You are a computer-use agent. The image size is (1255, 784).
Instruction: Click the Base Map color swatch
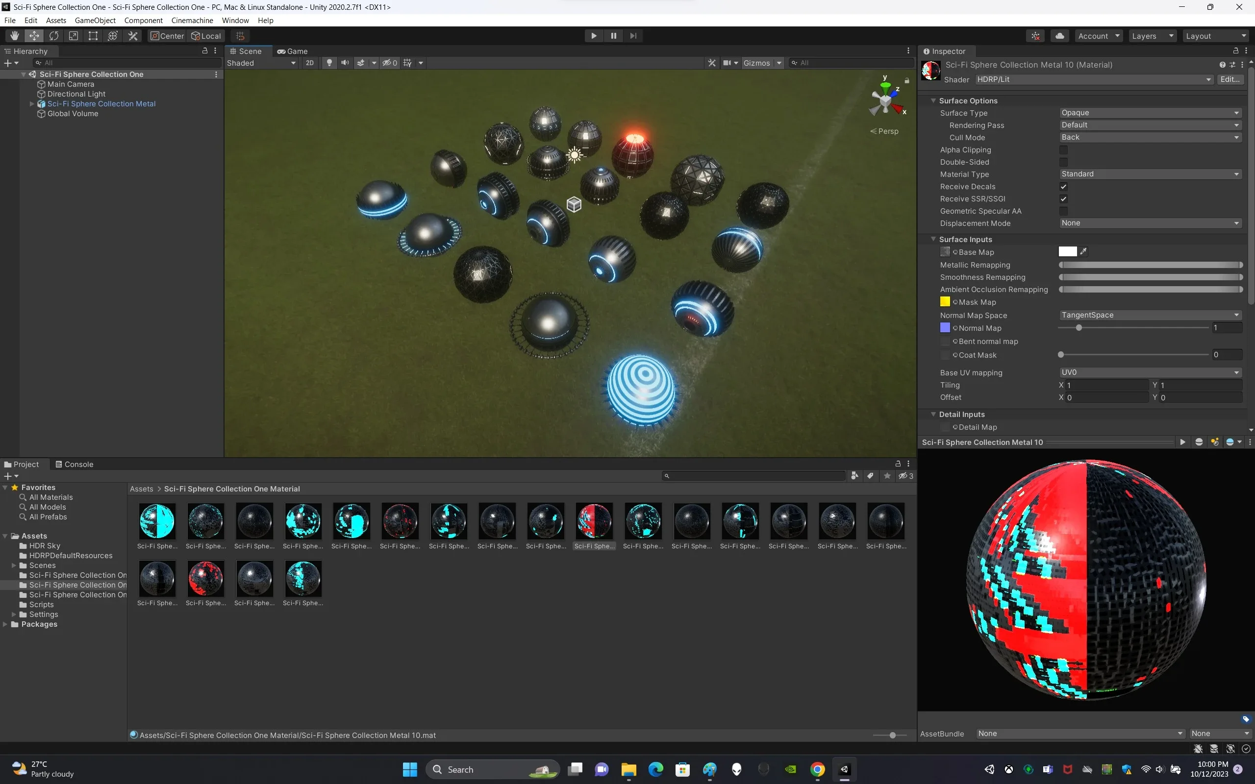1067,252
